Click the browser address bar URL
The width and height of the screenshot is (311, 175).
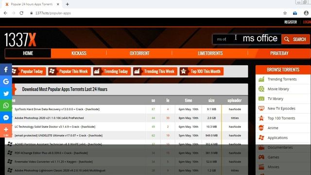[x=53, y=13]
